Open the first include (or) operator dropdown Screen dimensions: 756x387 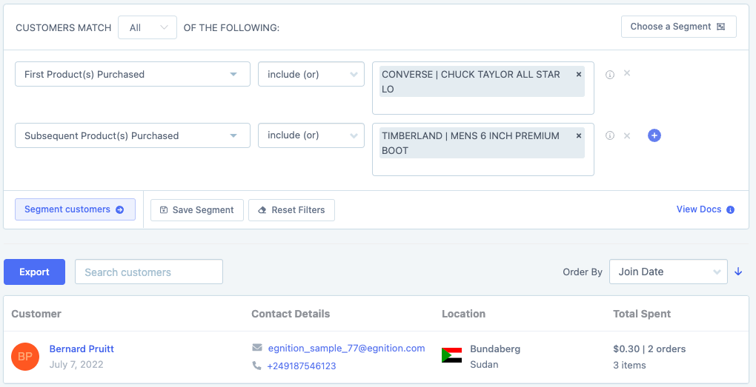tap(311, 74)
